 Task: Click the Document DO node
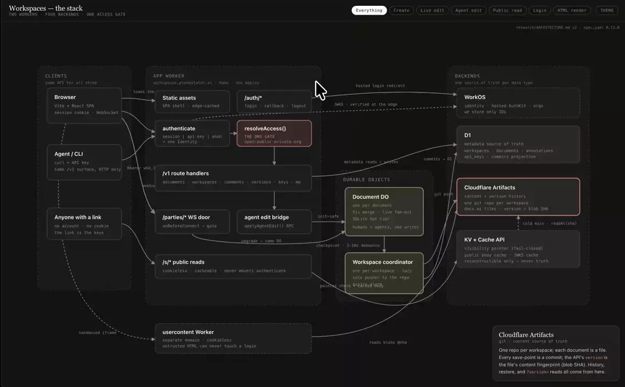click(384, 212)
